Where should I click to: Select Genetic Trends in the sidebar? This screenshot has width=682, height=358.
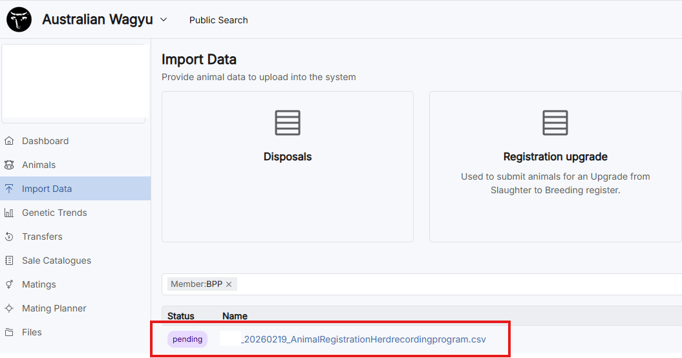point(54,213)
